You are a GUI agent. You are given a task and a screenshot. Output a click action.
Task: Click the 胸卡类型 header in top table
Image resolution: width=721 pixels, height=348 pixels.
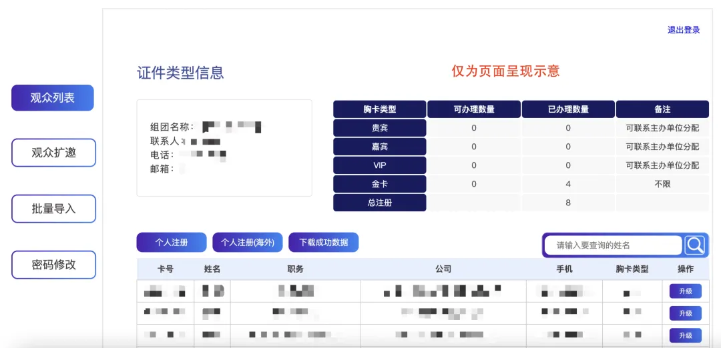coord(379,109)
